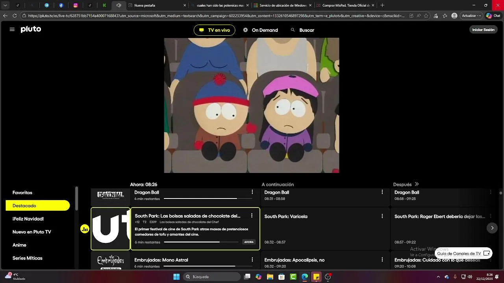Viewport: 504px width, 283px height.
Task: Open Sticky Notes from taskbar
Action: pyautogui.click(x=316, y=277)
